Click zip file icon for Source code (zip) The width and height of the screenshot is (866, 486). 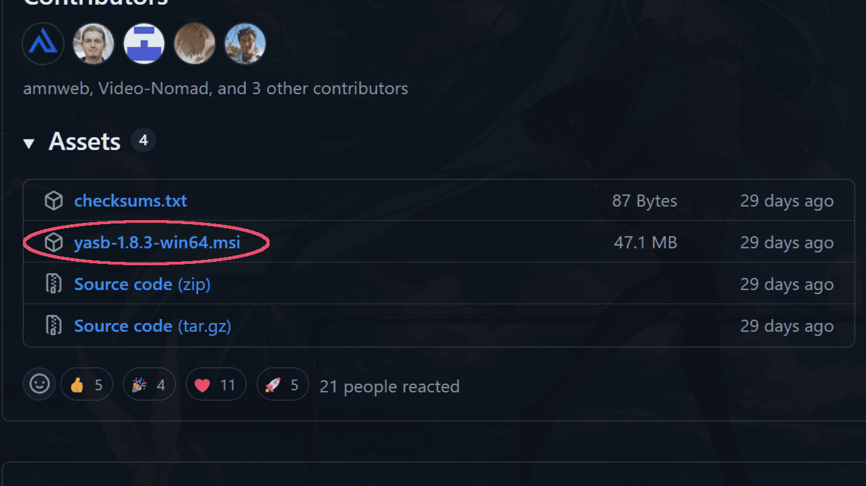(53, 284)
